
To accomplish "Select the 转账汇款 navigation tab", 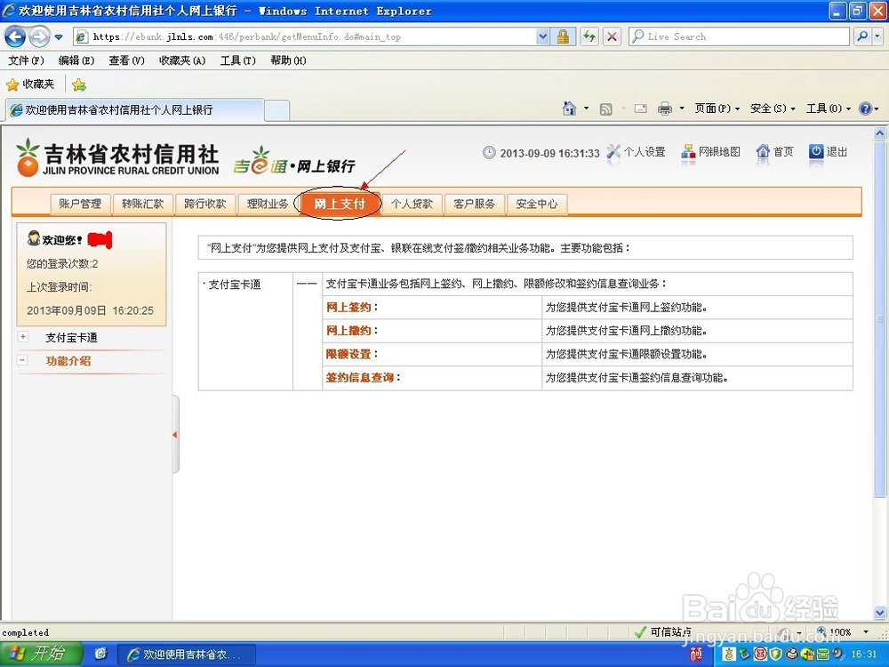I will pos(142,205).
